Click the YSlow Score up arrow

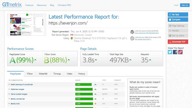click(69, 60)
